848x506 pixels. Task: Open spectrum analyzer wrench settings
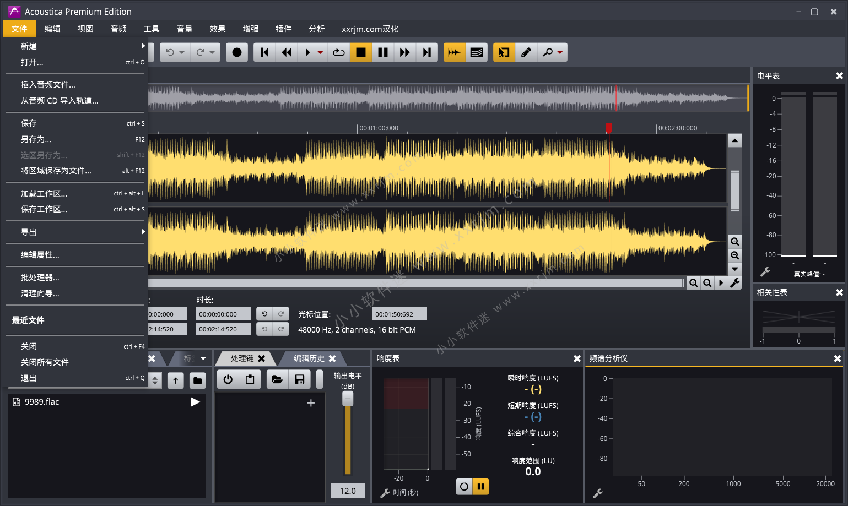(x=598, y=493)
